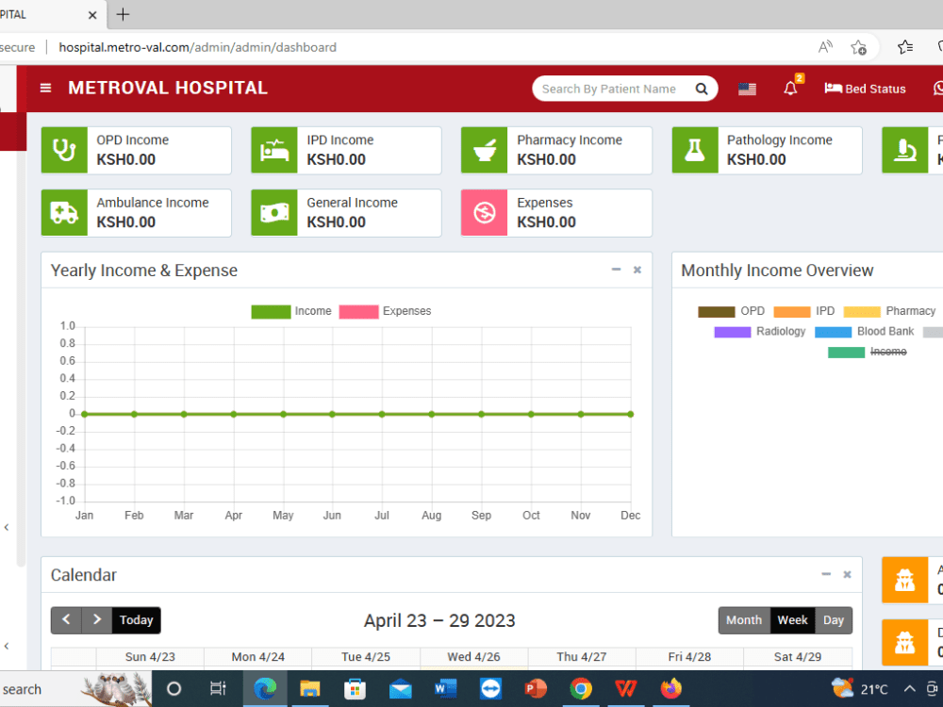Viewport: 943px width, 707px height.
Task: Click the Today button in Calendar
Action: pyautogui.click(x=135, y=620)
